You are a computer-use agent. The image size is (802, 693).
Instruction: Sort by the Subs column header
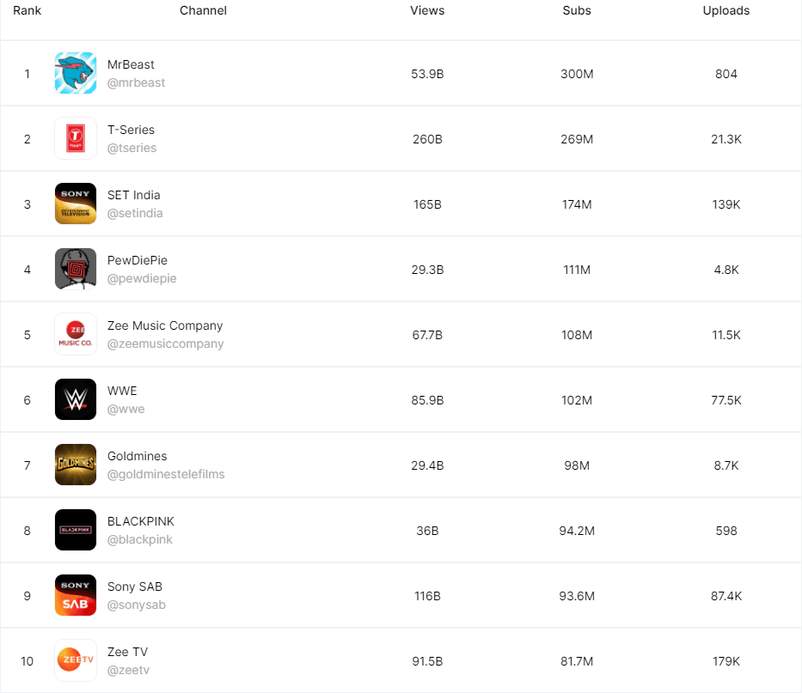point(577,10)
